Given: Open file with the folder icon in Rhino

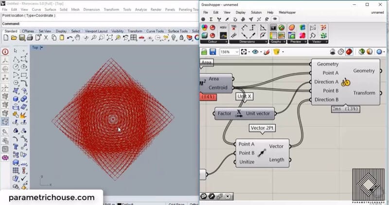Looking at the screenshot, I should point(14,38).
